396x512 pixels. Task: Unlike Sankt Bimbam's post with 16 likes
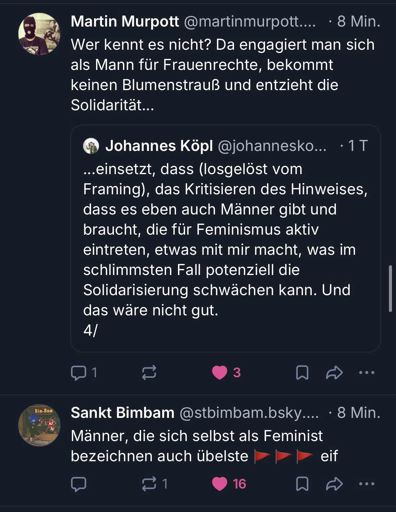(x=220, y=484)
